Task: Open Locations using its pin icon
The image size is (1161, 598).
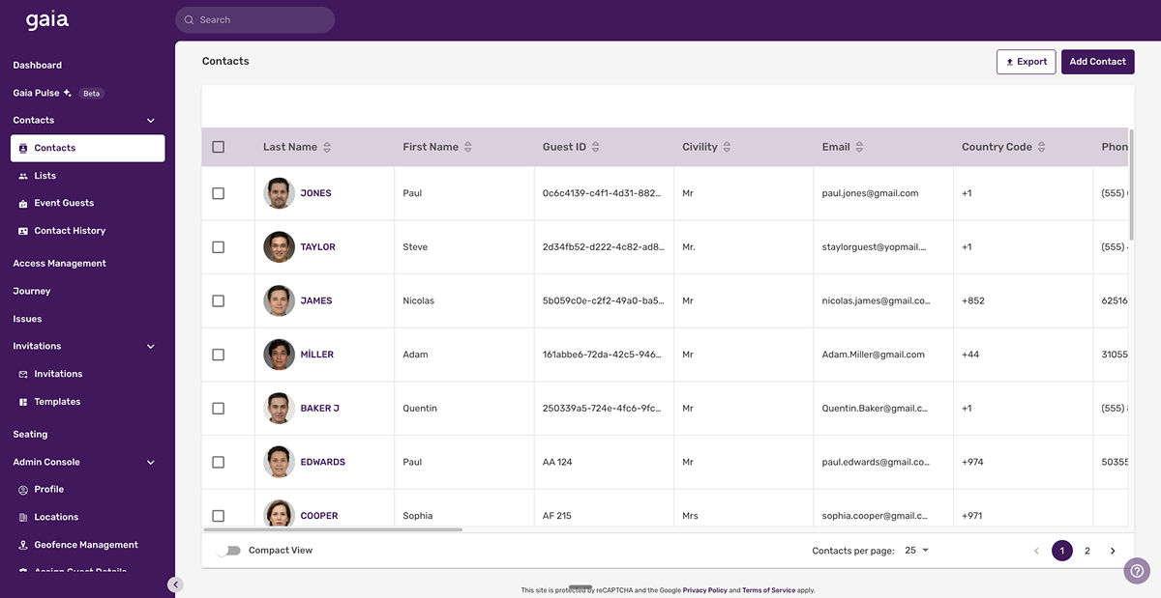Action: click(23, 516)
